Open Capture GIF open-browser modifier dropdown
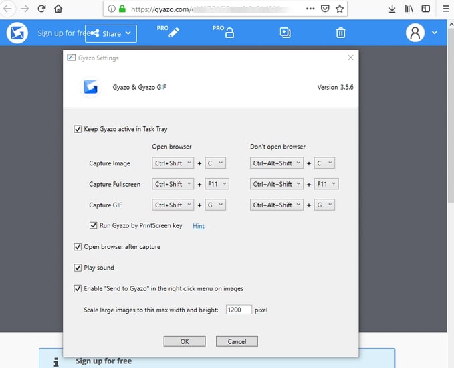The image size is (454, 368). coord(173,205)
